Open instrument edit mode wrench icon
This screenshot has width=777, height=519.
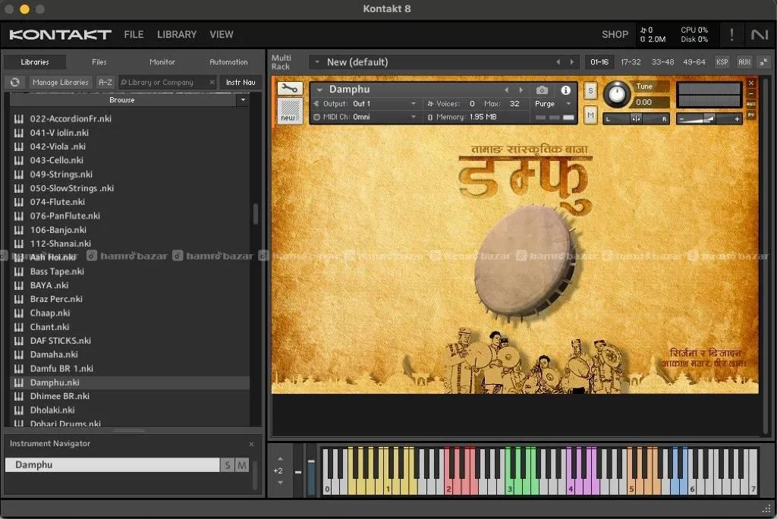click(x=290, y=89)
